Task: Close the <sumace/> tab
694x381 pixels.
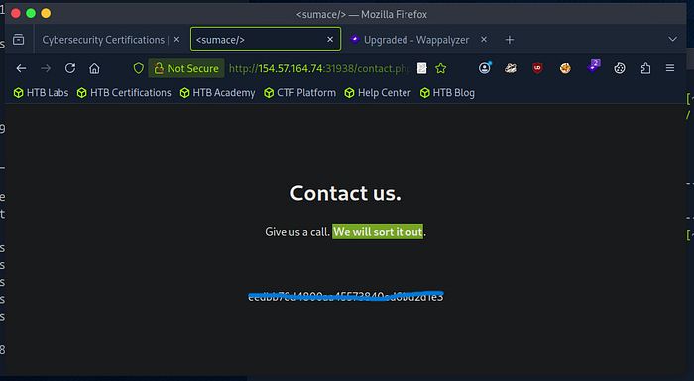Action: click(330, 40)
